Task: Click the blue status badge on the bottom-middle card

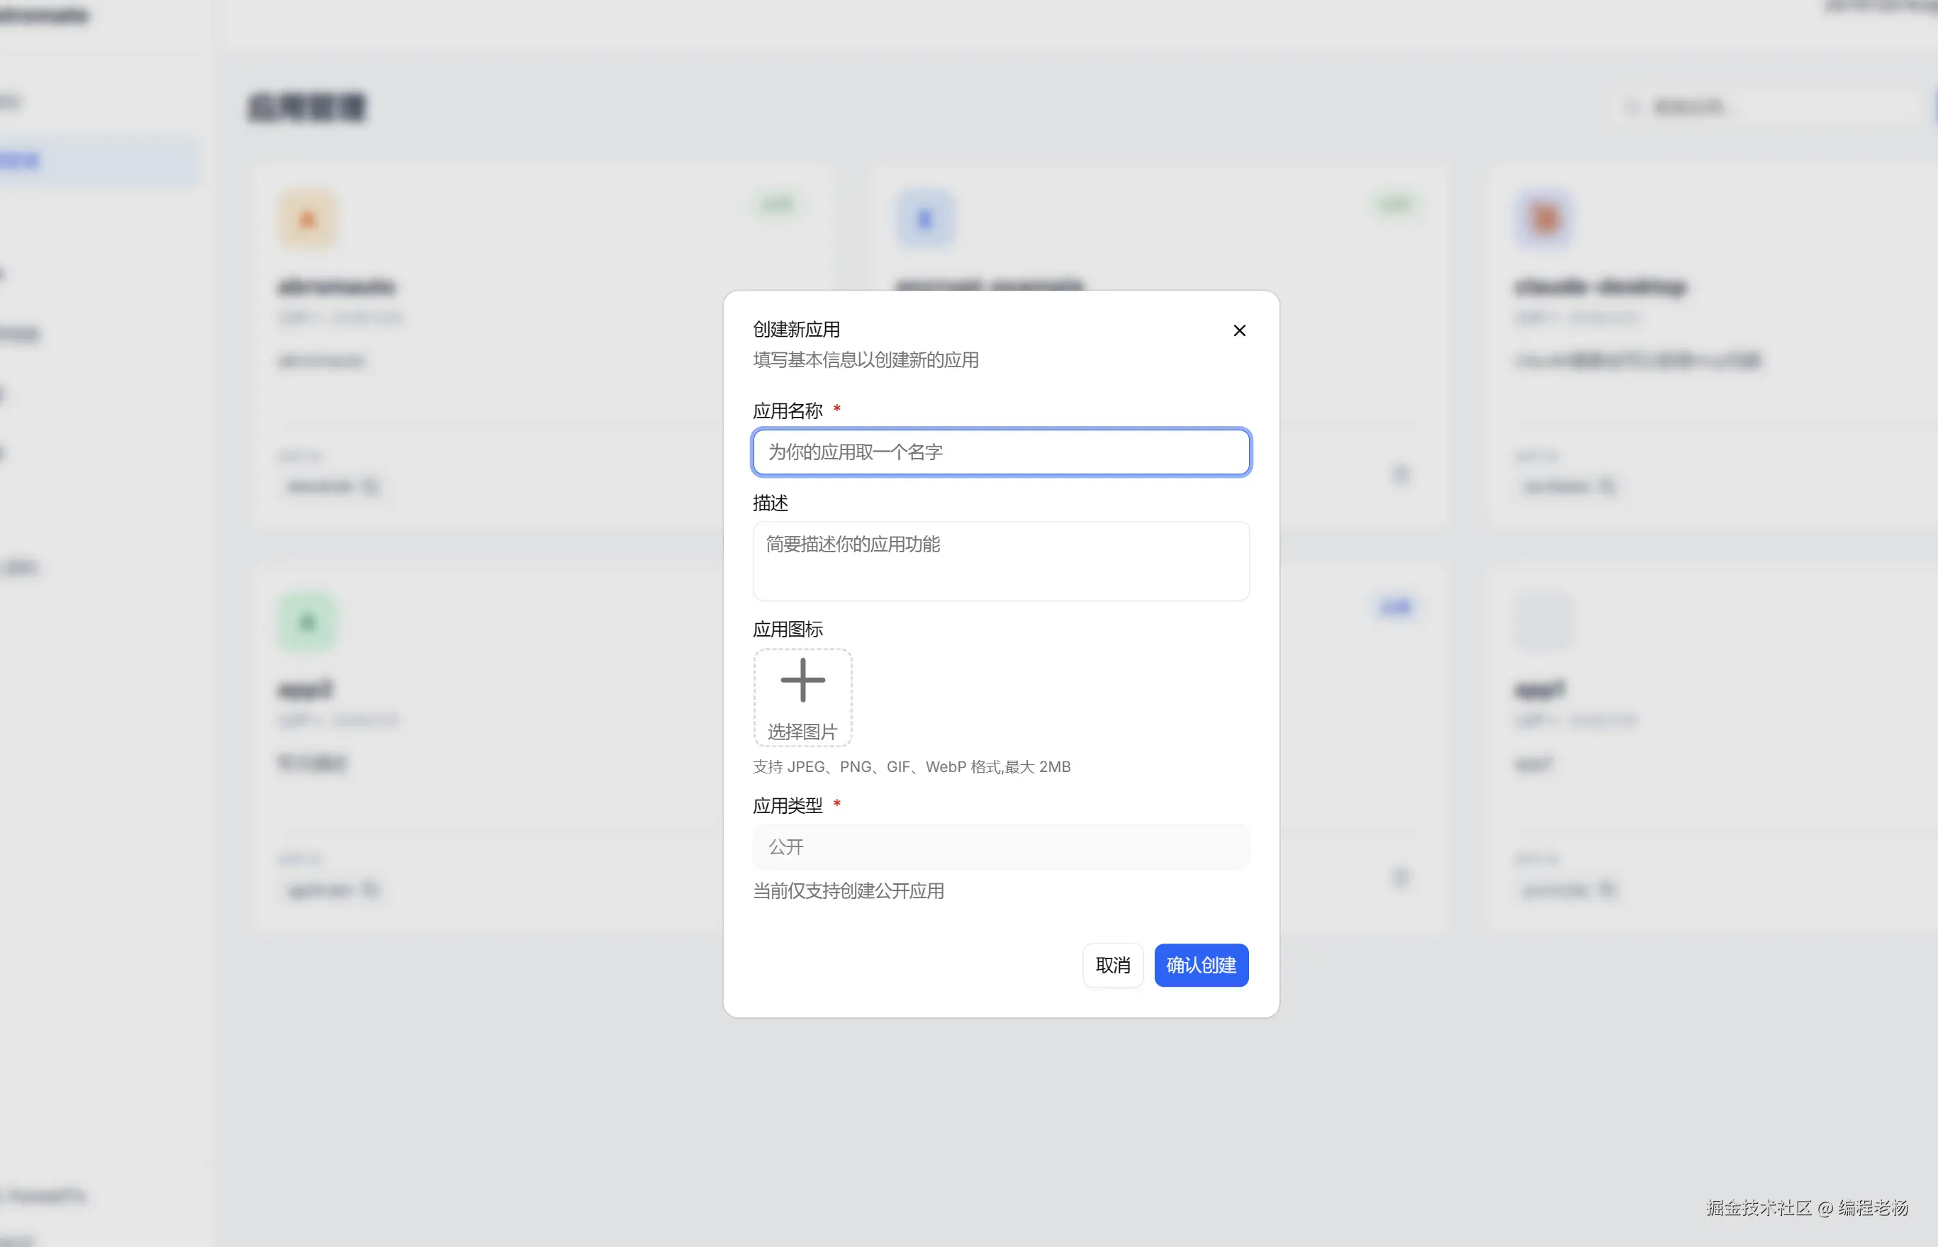Action: tap(1395, 607)
